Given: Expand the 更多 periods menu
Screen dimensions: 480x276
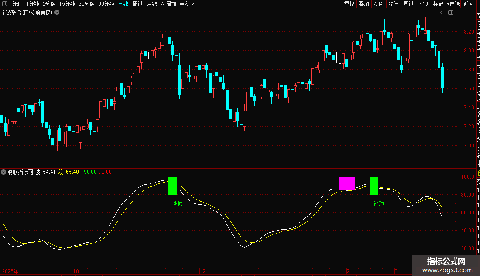Looking at the screenshot, I should coord(187,4).
